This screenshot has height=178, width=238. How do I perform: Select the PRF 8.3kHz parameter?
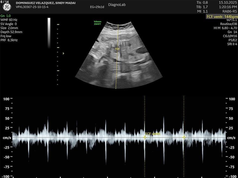click(x=9, y=40)
